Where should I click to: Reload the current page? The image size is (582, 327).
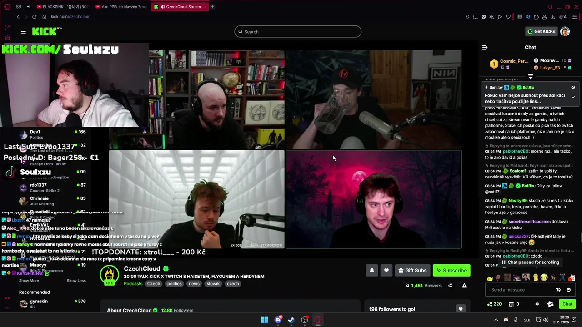[x=34, y=17]
